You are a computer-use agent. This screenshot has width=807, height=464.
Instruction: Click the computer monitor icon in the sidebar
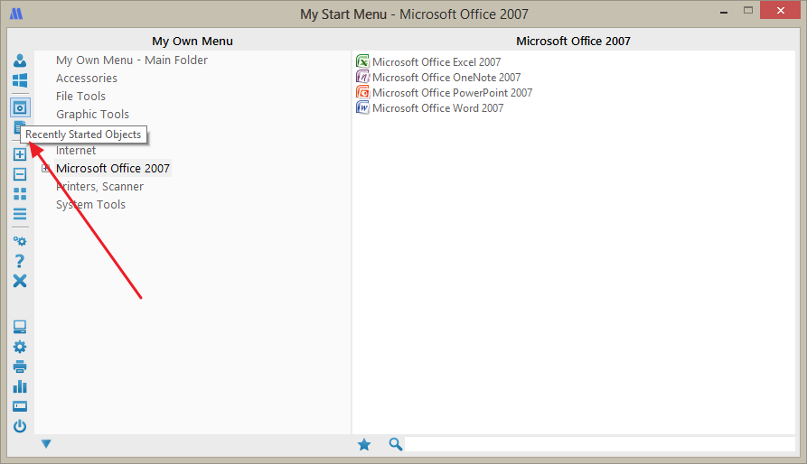click(x=20, y=327)
